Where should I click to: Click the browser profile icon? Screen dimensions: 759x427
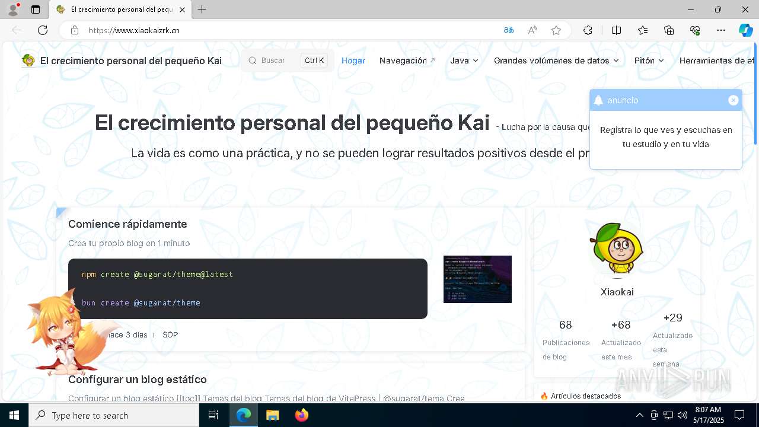(13, 9)
